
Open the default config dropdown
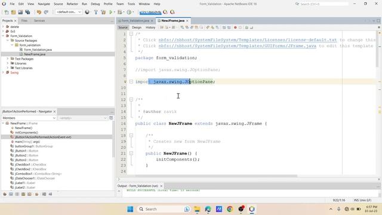69,12
